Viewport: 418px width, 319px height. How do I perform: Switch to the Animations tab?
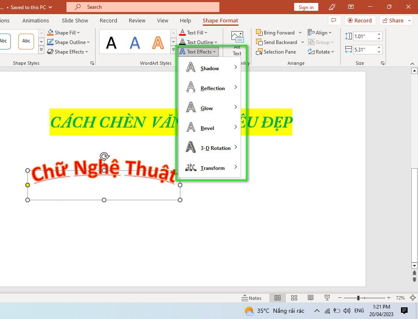coord(36,20)
